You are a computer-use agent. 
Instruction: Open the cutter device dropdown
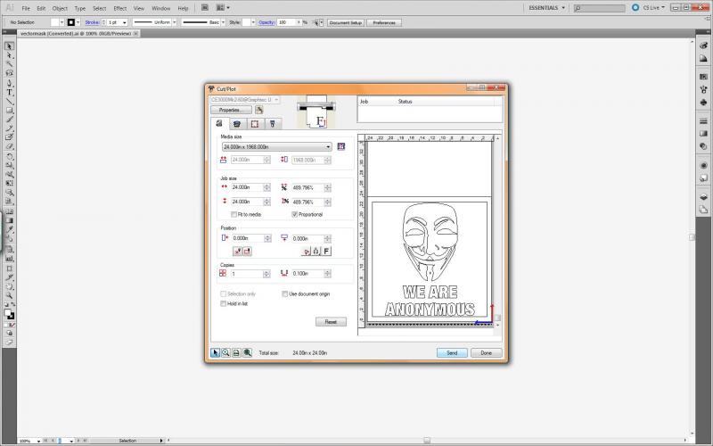244,99
